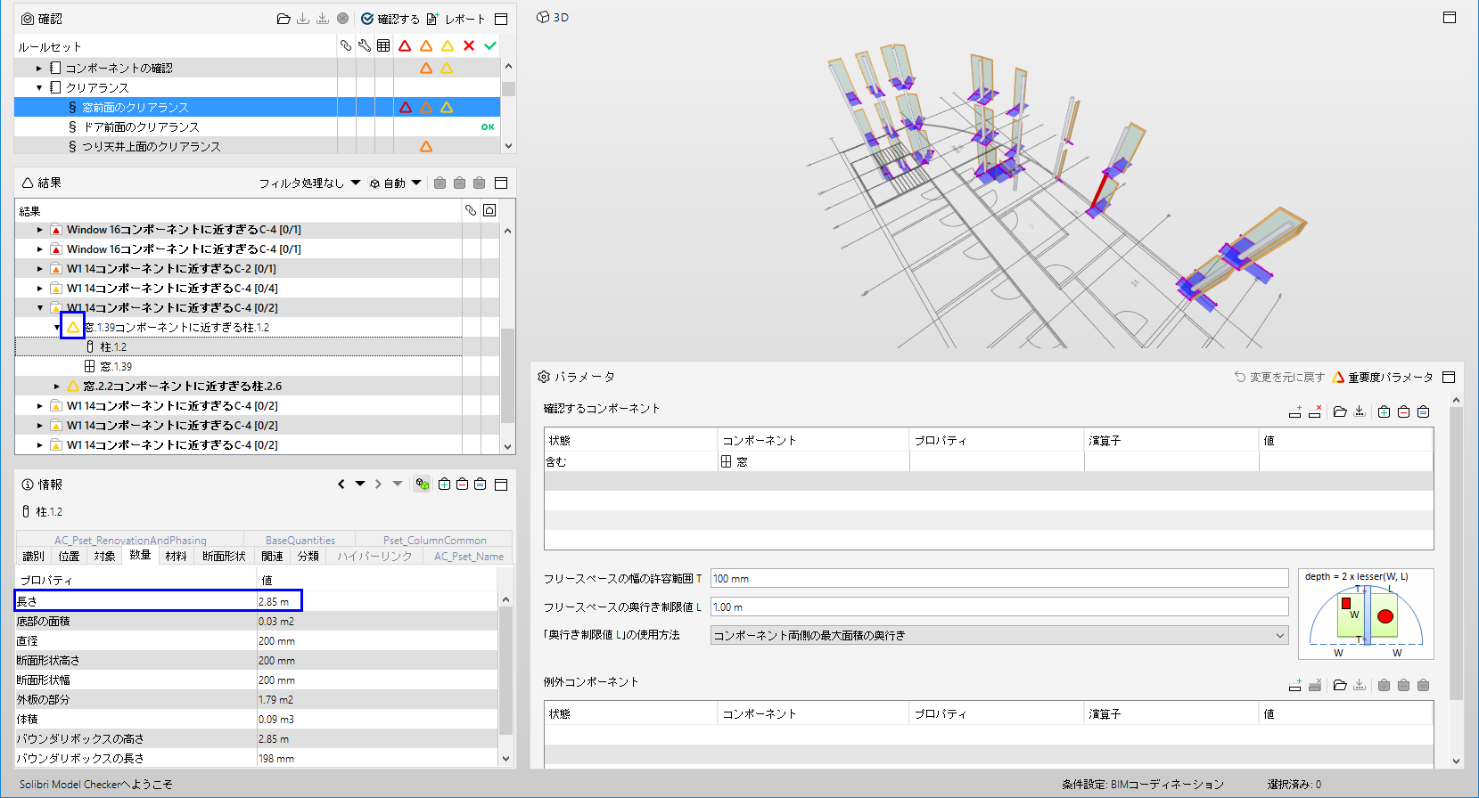This screenshot has height=798, width=1479.
Task: Open the フィルタ処理なし filter dropdown
Action: point(309,183)
